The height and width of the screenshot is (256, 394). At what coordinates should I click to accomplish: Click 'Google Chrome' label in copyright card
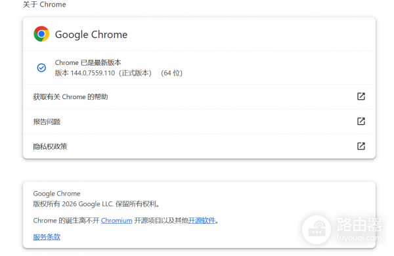pyautogui.click(x=56, y=194)
